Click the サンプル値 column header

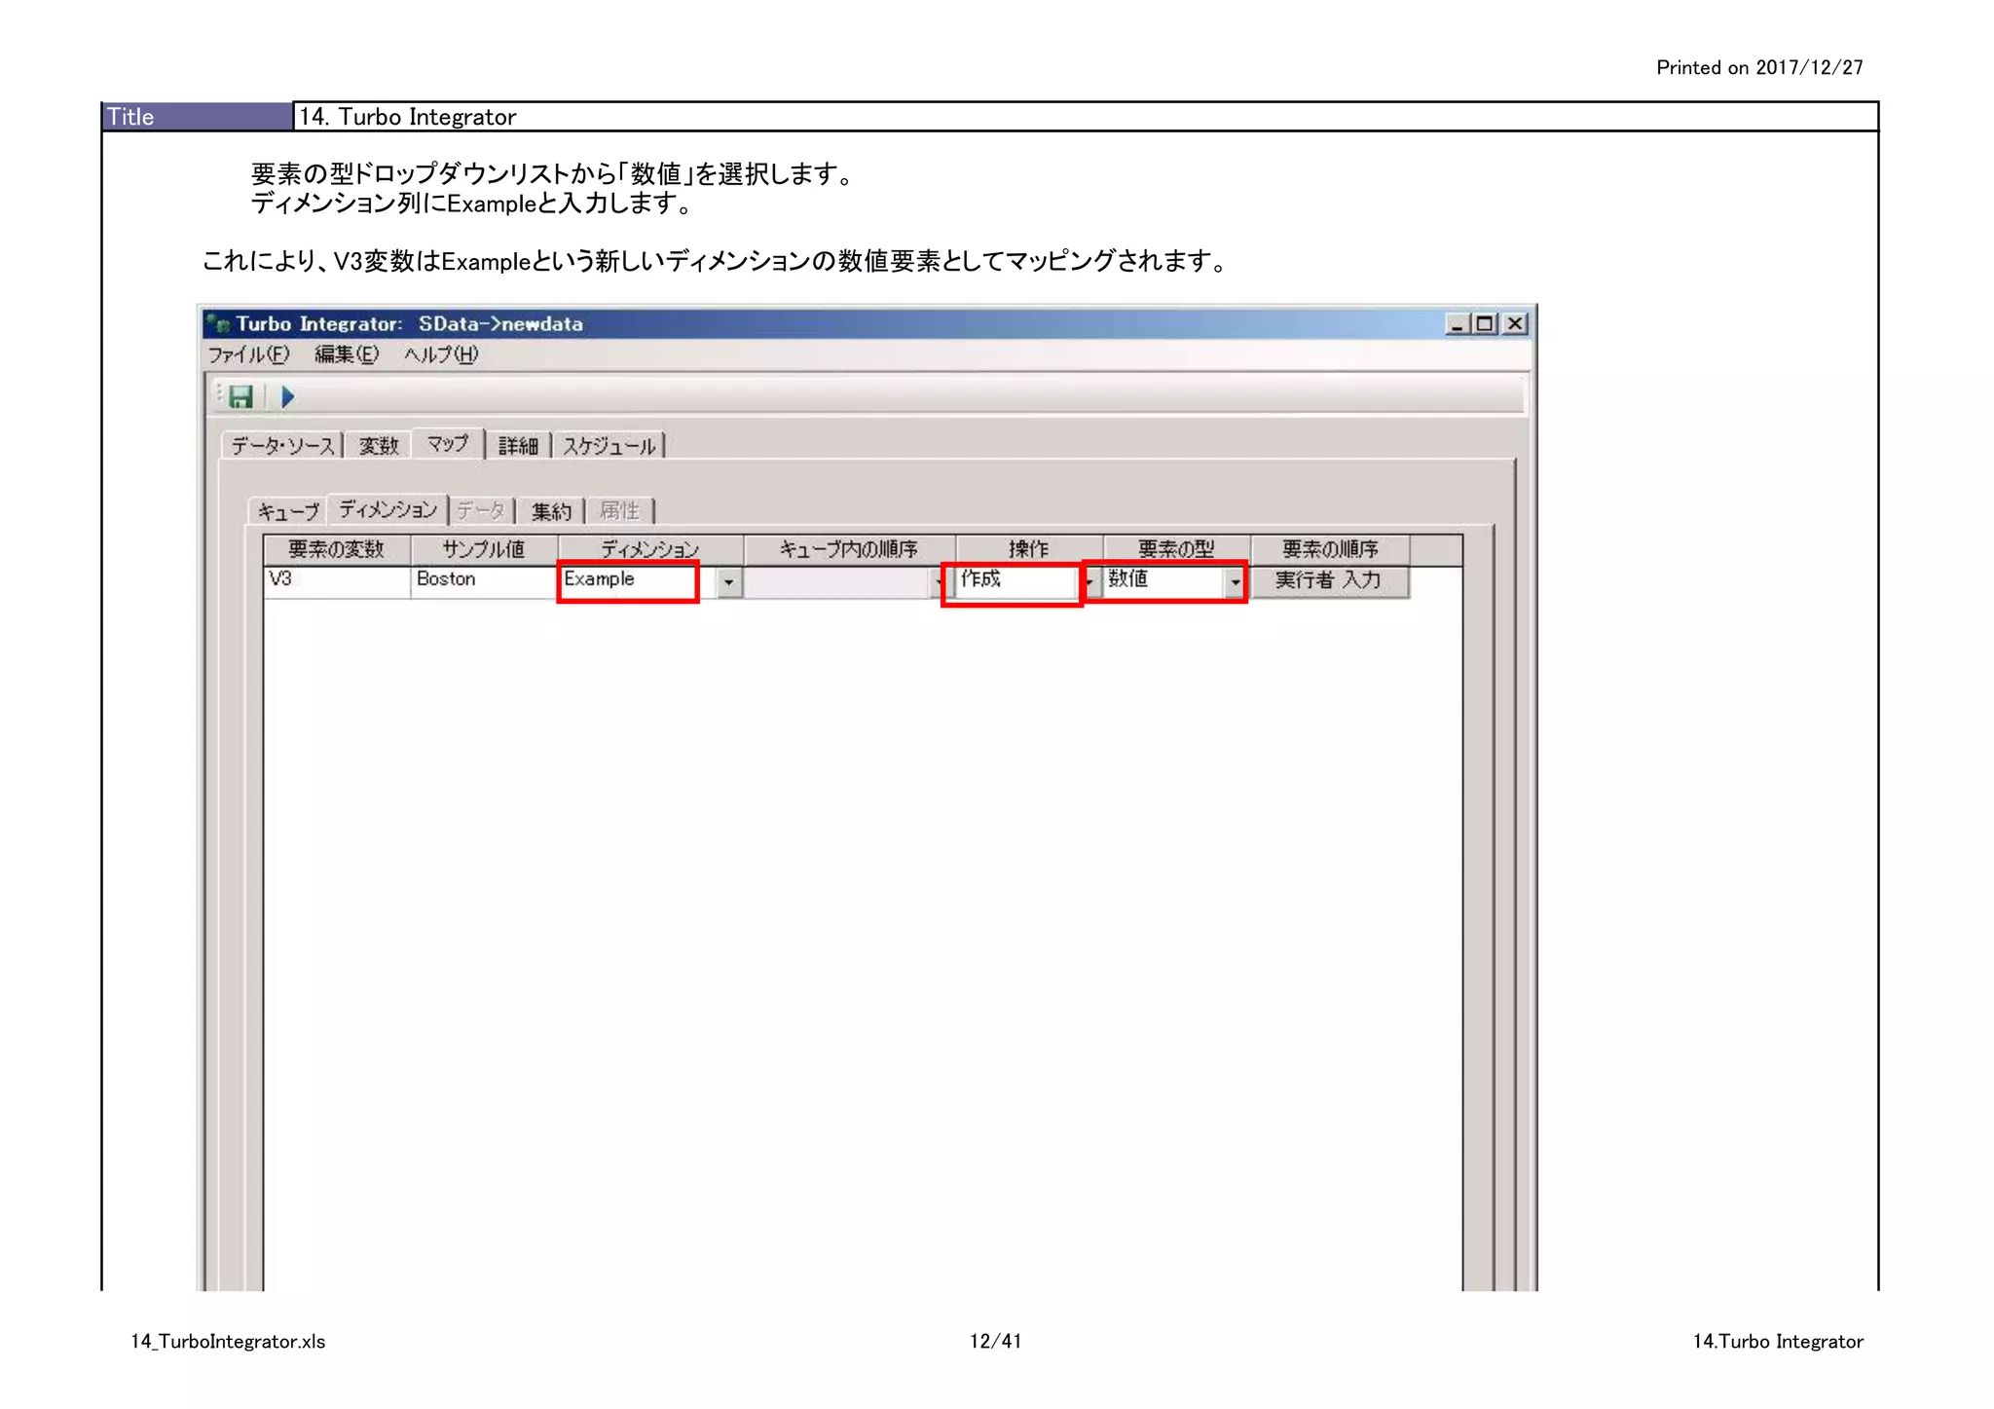coord(484,550)
